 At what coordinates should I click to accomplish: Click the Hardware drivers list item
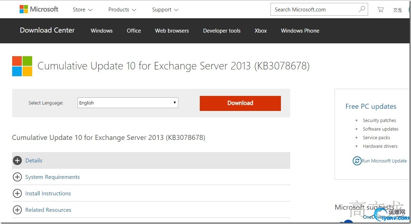pos(380,146)
